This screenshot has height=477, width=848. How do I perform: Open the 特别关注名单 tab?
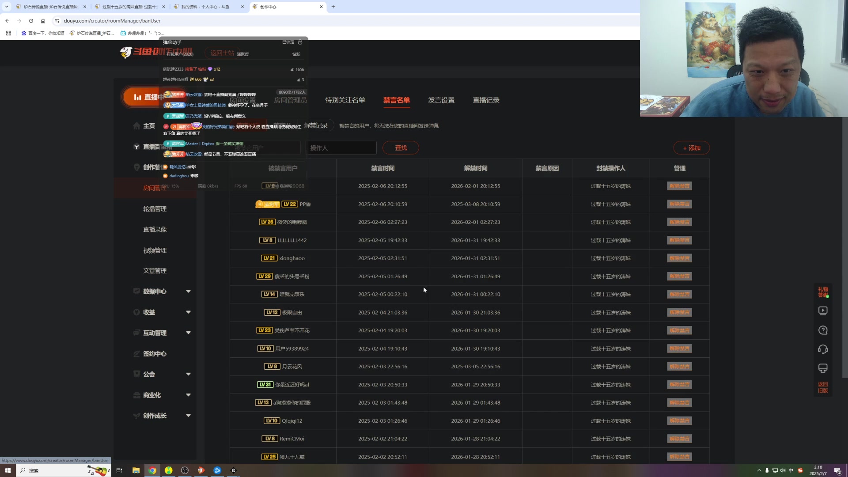pos(345,100)
